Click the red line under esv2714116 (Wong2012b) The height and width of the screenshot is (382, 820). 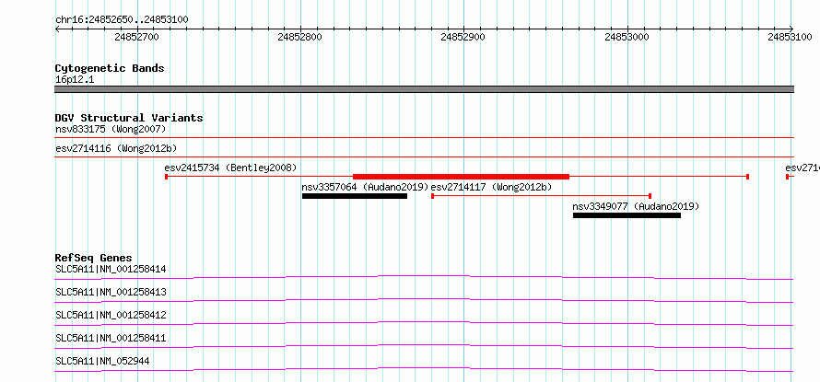tap(424, 156)
